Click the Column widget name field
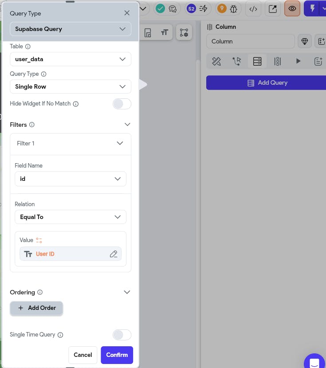The height and width of the screenshot is (368, 326). pyautogui.click(x=251, y=41)
